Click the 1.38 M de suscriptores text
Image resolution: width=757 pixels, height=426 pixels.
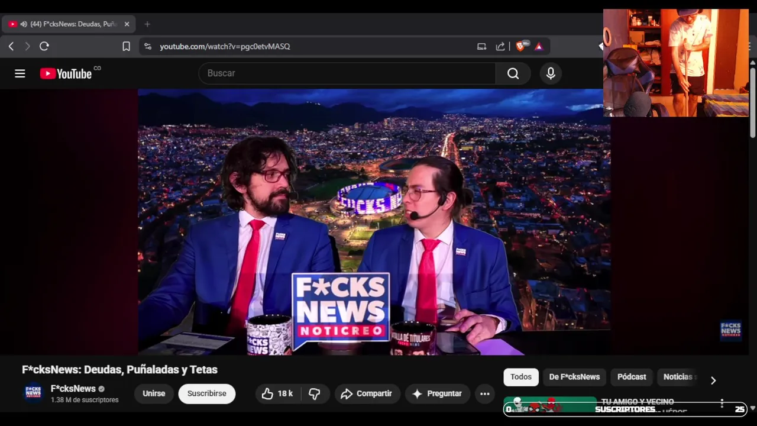coord(85,400)
